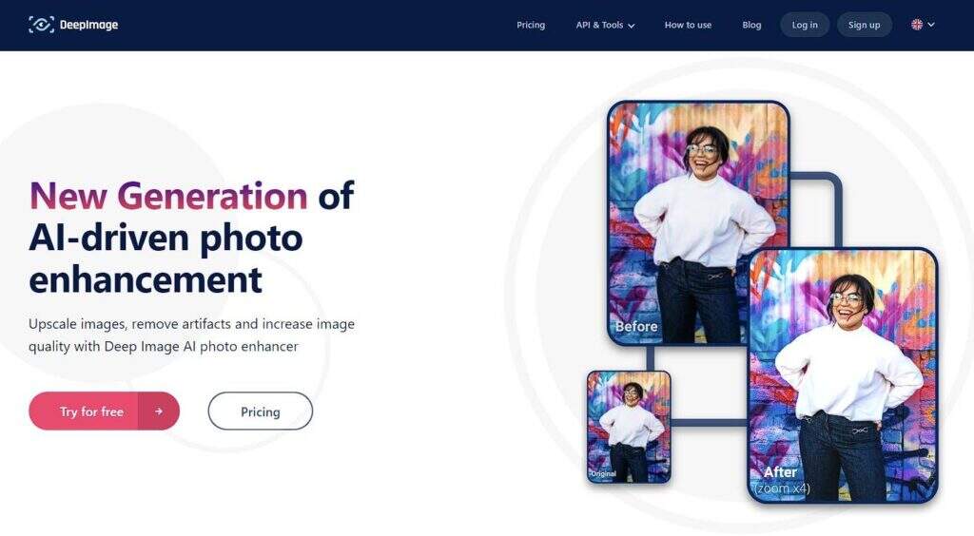The width and height of the screenshot is (974, 536).
Task: Open the API & Tools menu
Action: [x=605, y=25]
